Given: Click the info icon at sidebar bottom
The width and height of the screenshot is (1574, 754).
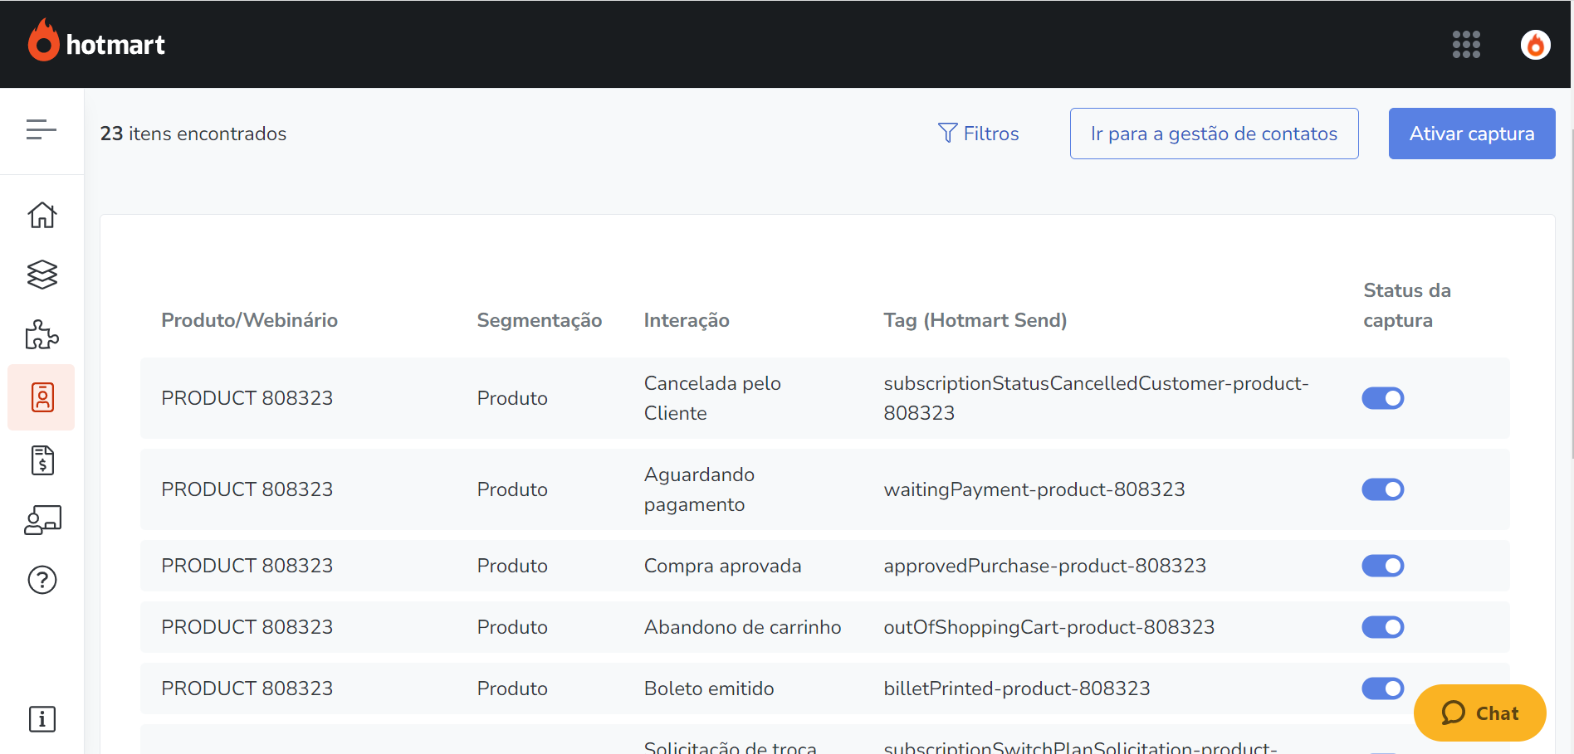Looking at the screenshot, I should (42, 719).
